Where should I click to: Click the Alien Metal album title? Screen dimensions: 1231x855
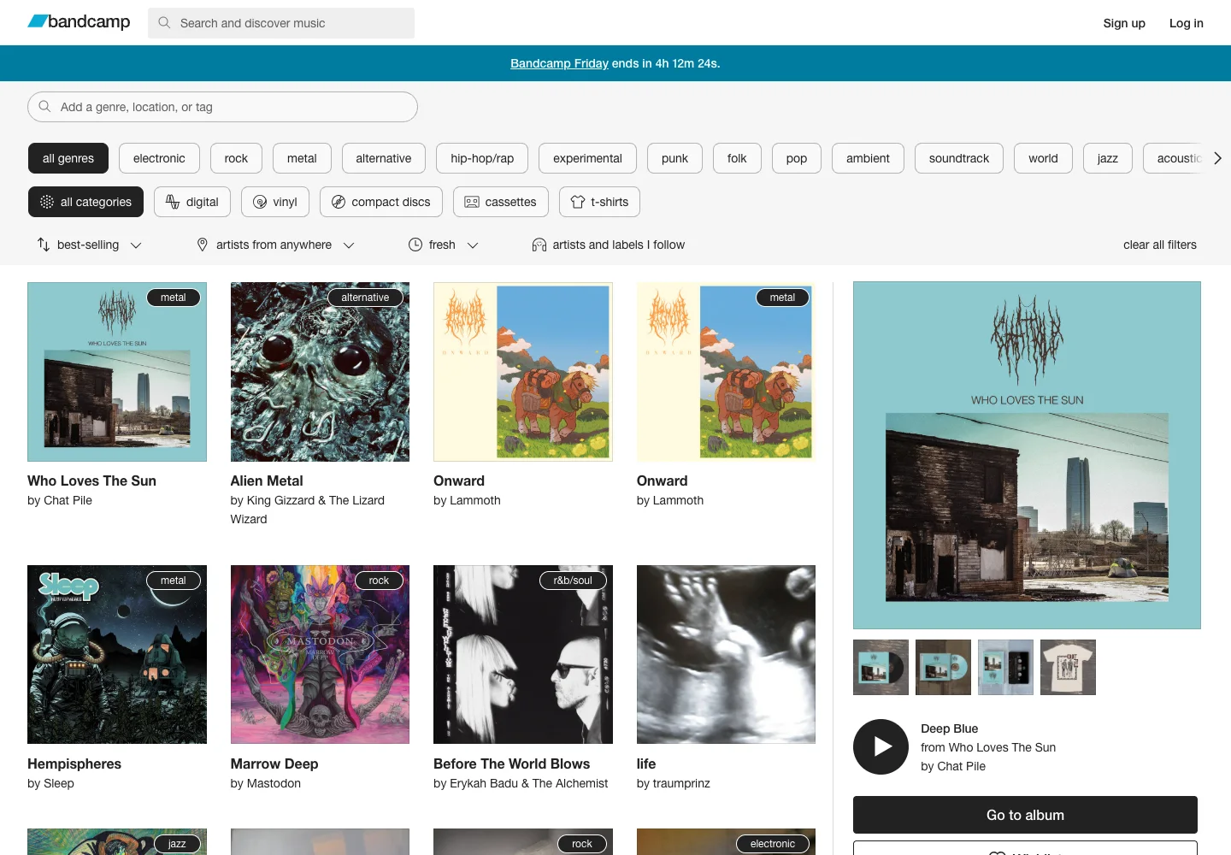[267, 481]
